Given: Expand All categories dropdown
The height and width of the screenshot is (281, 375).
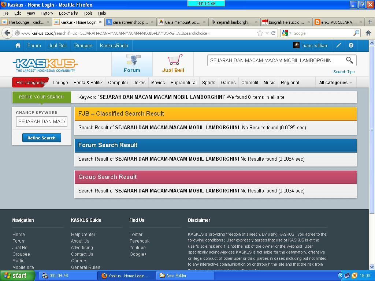Looking at the screenshot, I should 335,83.
